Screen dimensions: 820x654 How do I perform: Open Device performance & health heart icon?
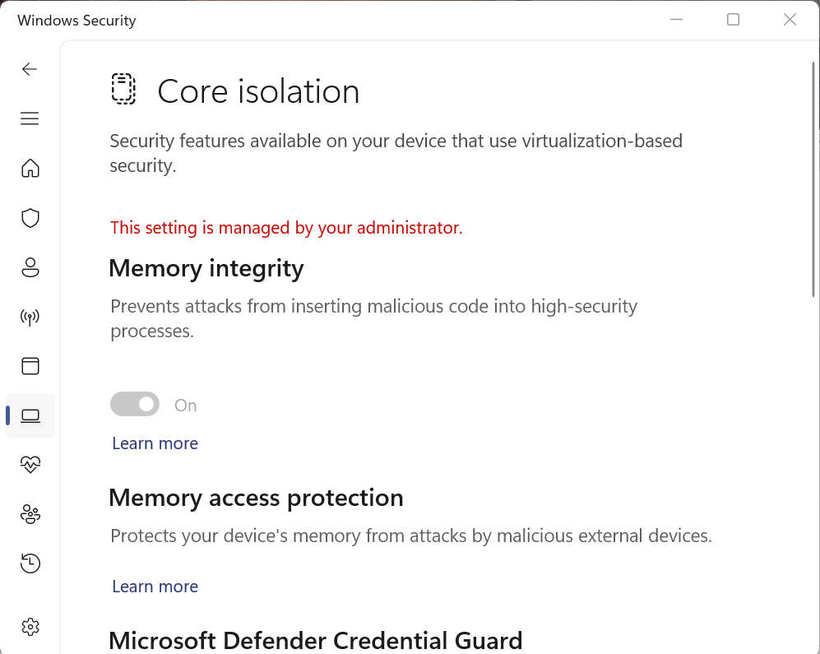30,465
